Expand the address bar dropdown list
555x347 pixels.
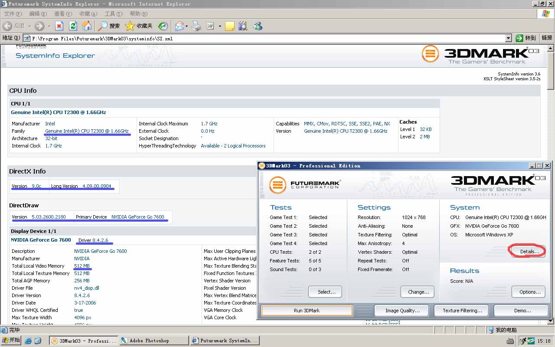coord(509,38)
